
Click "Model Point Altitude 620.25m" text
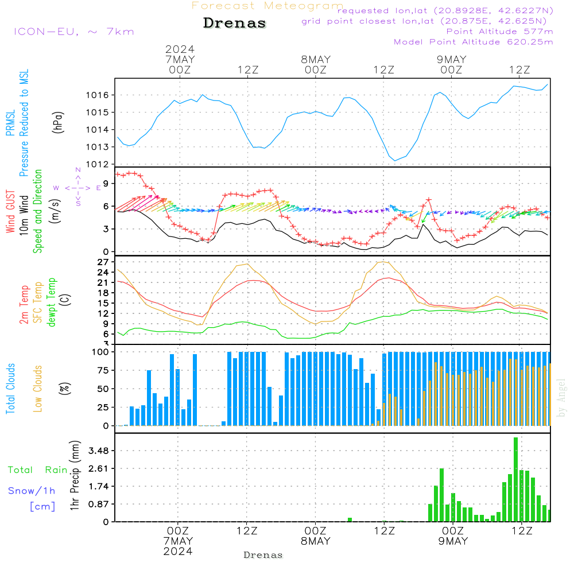(x=474, y=42)
